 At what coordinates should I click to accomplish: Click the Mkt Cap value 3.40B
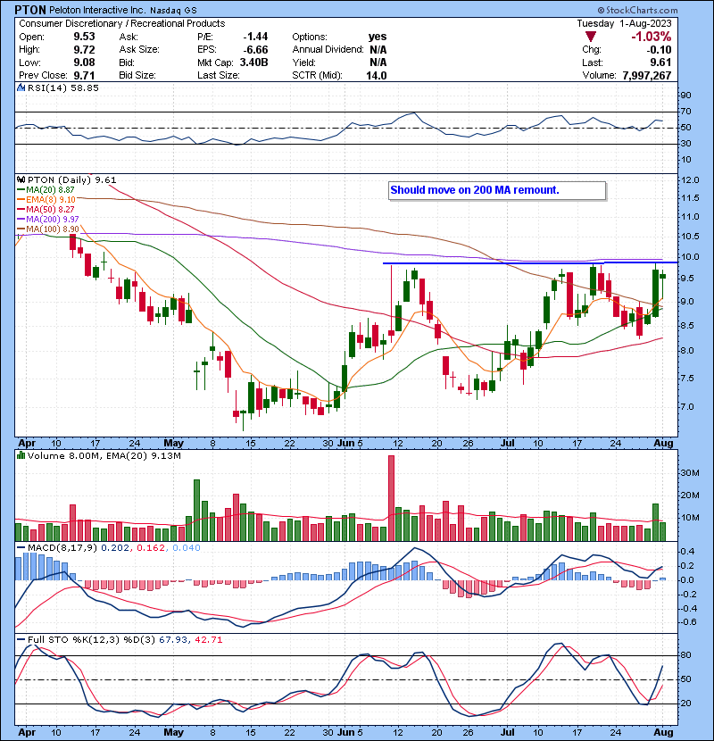pos(253,62)
